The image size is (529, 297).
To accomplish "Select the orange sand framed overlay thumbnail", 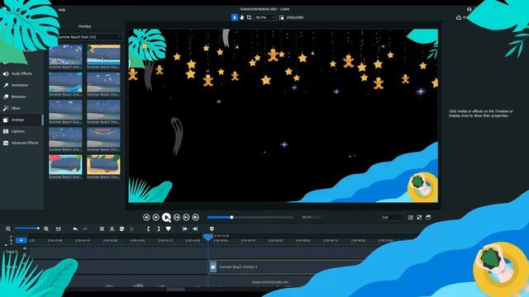I will pyautogui.click(x=103, y=165).
